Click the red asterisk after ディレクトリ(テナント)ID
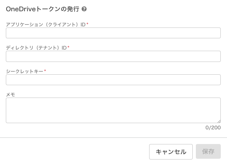The width and height of the screenshot is (227, 163). click(69, 47)
